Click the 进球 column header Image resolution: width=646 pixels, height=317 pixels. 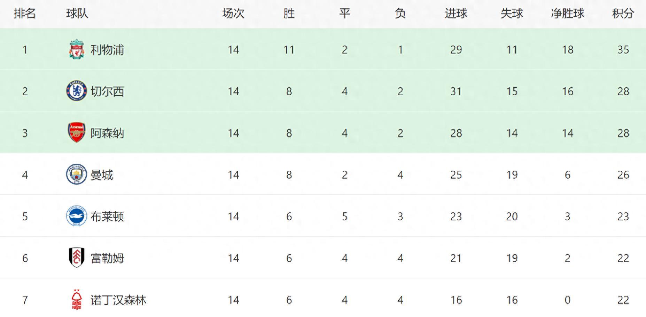click(456, 14)
